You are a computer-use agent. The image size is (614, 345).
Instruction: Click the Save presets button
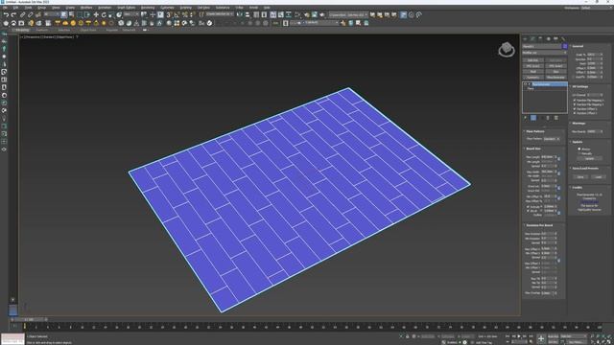pos(580,176)
